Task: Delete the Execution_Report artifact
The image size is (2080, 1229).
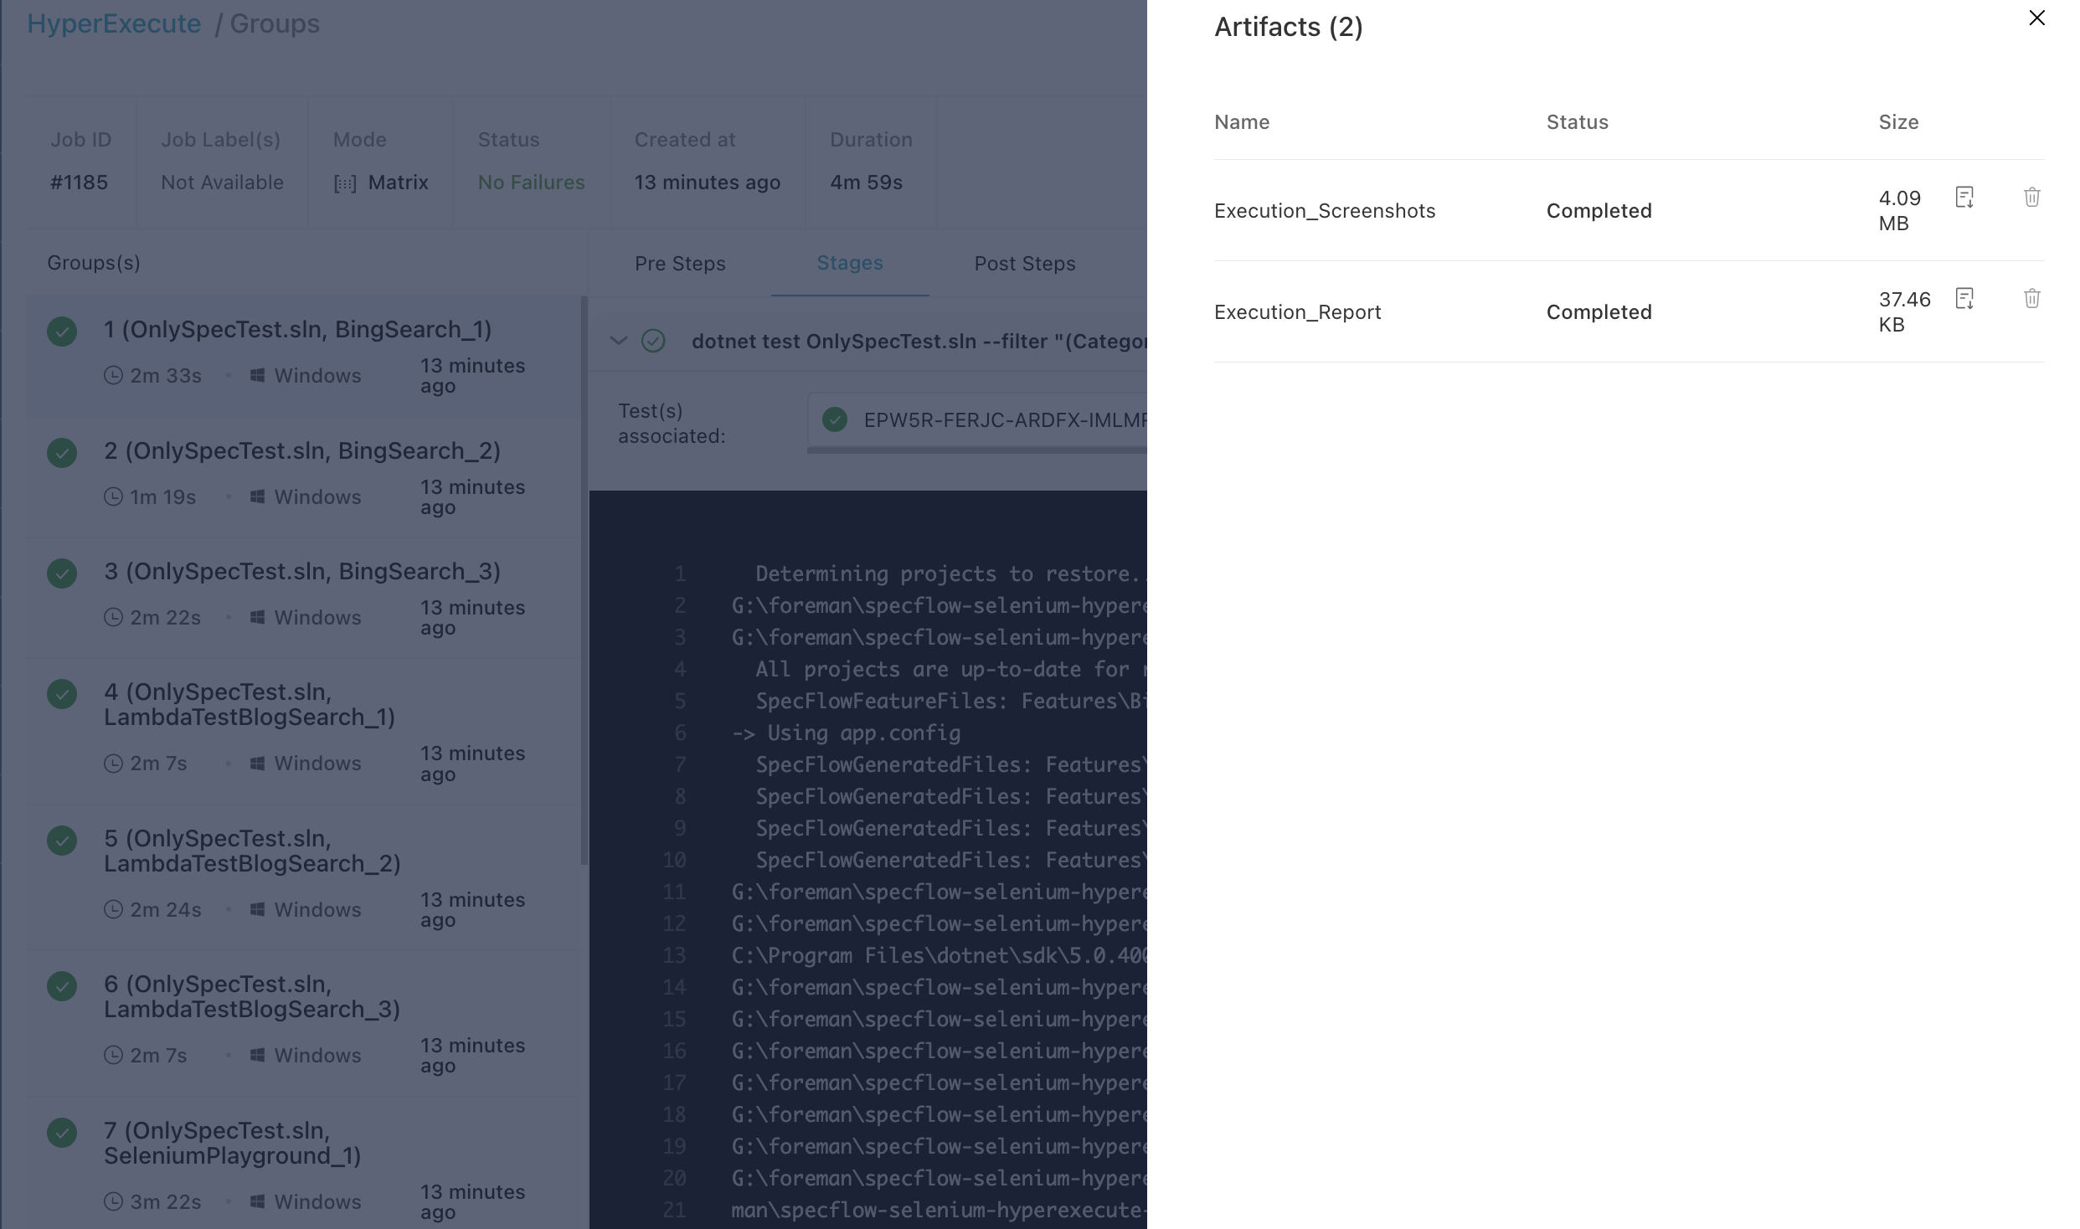Action: pyautogui.click(x=2031, y=299)
